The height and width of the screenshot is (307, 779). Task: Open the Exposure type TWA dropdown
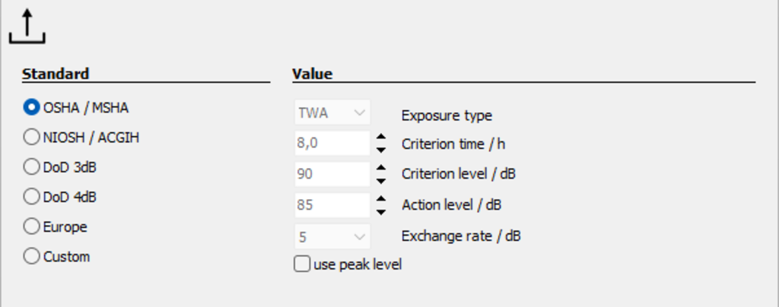click(x=332, y=112)
